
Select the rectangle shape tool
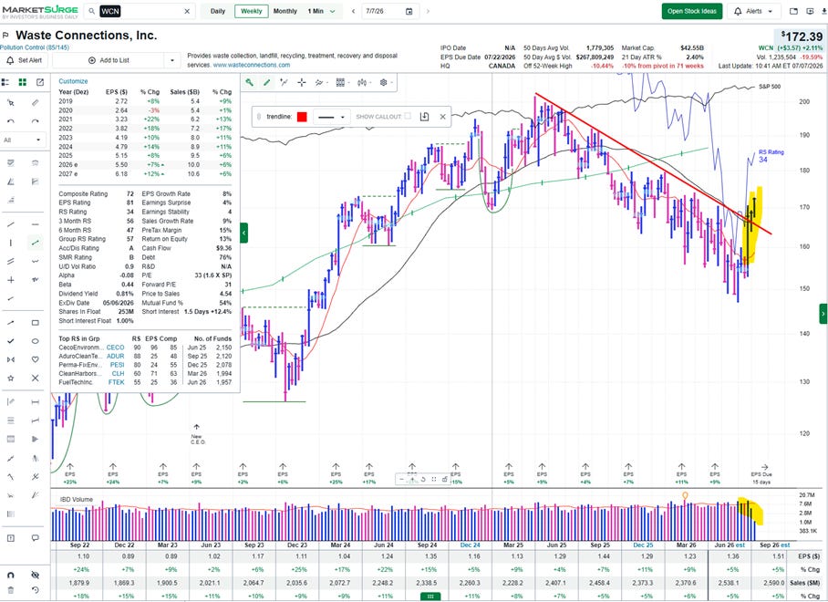[35, 323]
